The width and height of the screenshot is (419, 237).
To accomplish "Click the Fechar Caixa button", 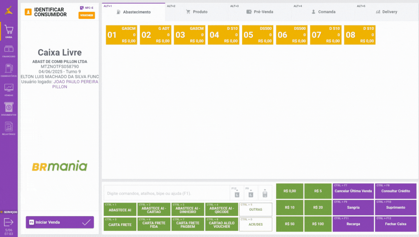I will pyautogui.click(x=396, y=224).
